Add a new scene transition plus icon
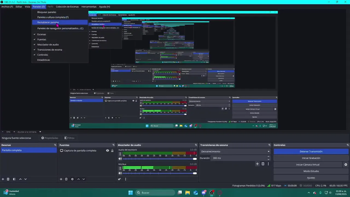350x197 pixels. coord(257,164)
